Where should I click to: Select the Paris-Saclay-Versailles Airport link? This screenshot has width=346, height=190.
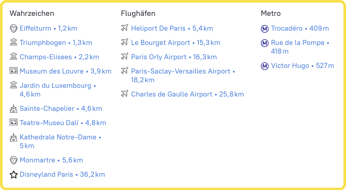coord(181,71)
